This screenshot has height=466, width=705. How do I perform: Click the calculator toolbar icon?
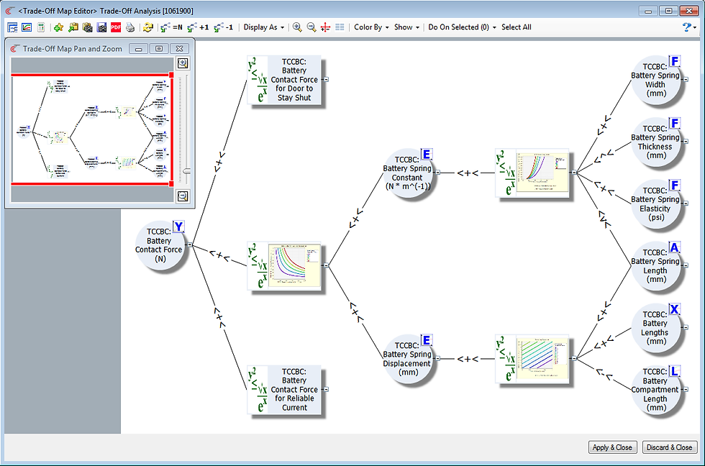[40, 27]
